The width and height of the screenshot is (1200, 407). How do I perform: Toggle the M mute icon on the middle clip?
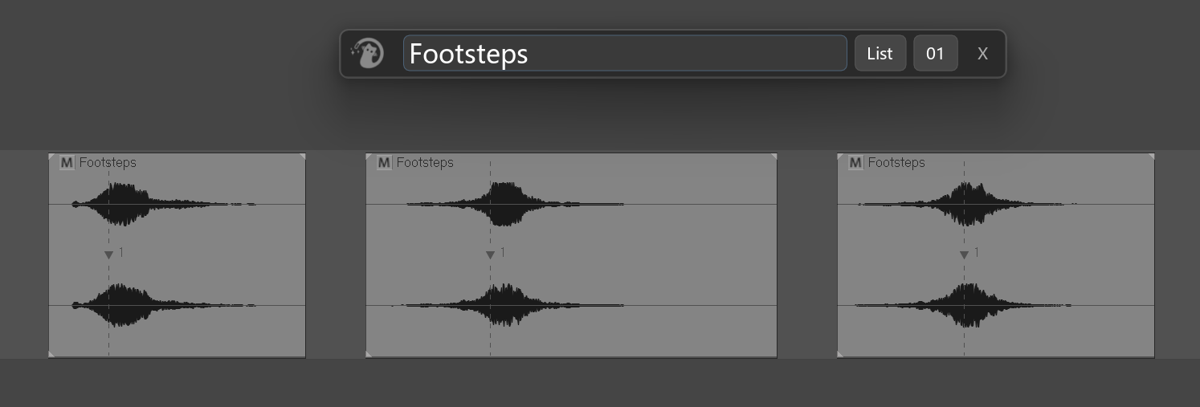(x=384, y=163)
